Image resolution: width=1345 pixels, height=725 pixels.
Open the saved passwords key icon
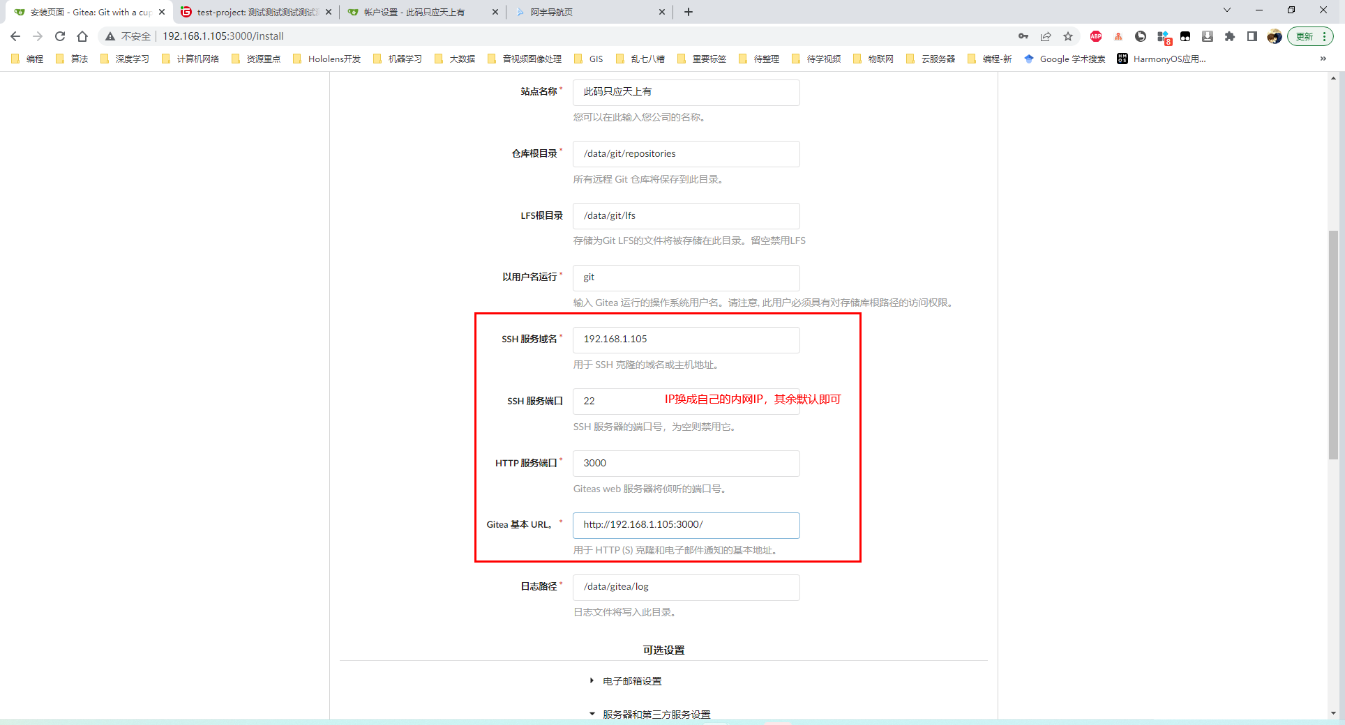click(x=1023, y=36)
